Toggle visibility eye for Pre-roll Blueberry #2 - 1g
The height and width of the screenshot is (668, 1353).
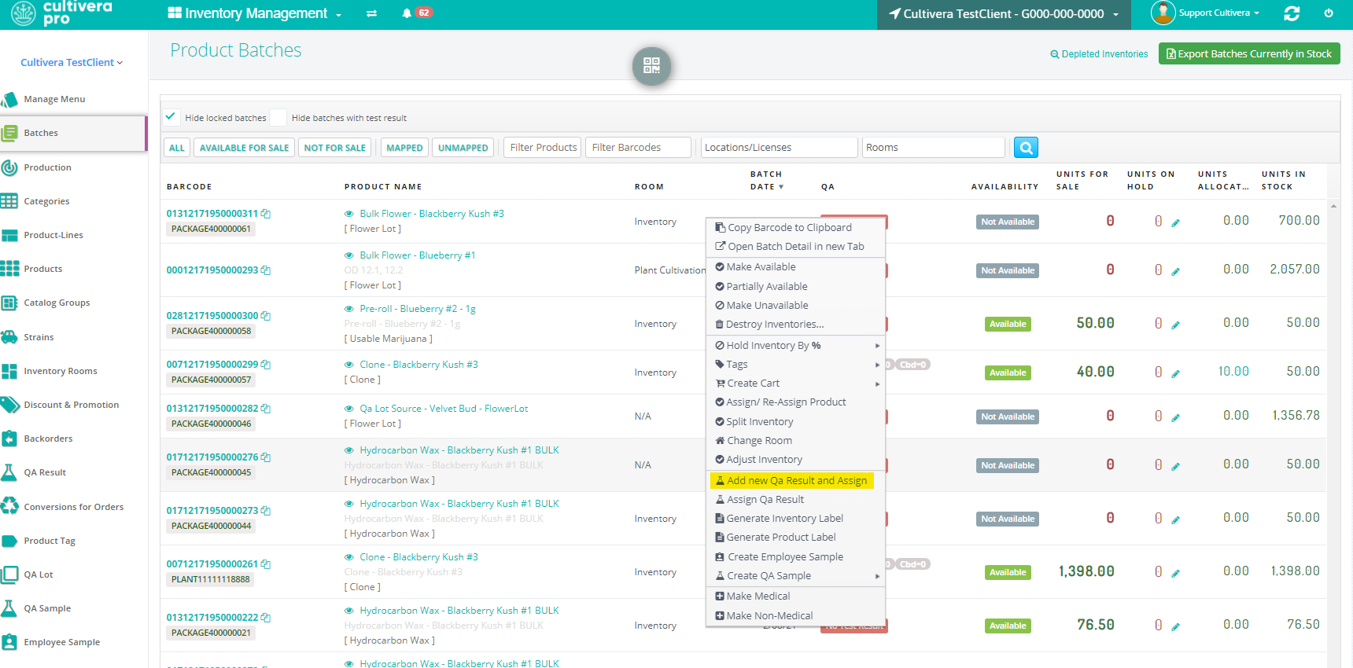point(348,309)
